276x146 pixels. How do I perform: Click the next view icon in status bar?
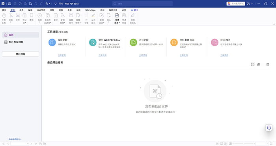pyautogui.click(x=45, y=144)
